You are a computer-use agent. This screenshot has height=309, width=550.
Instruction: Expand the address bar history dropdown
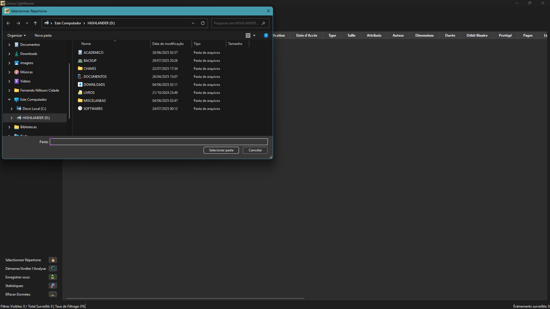(193, 23)
